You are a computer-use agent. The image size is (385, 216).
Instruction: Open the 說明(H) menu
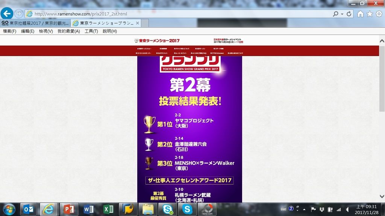click(x=110, y=31)
